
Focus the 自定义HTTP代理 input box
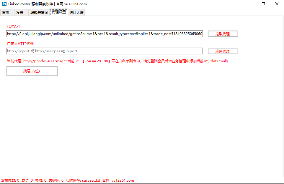[x=105, y=51]
